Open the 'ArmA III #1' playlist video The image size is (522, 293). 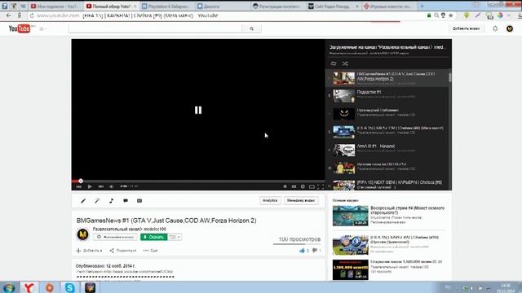[x=387, y=150]
